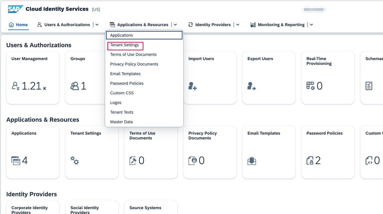Click the Tenant Settings gears icon

[x=75, y=160]
